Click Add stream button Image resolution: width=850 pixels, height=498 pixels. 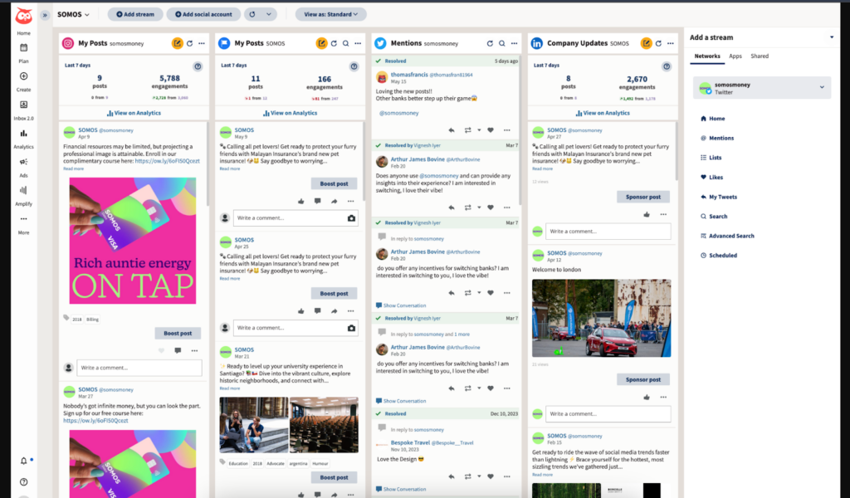pos(135,15)
